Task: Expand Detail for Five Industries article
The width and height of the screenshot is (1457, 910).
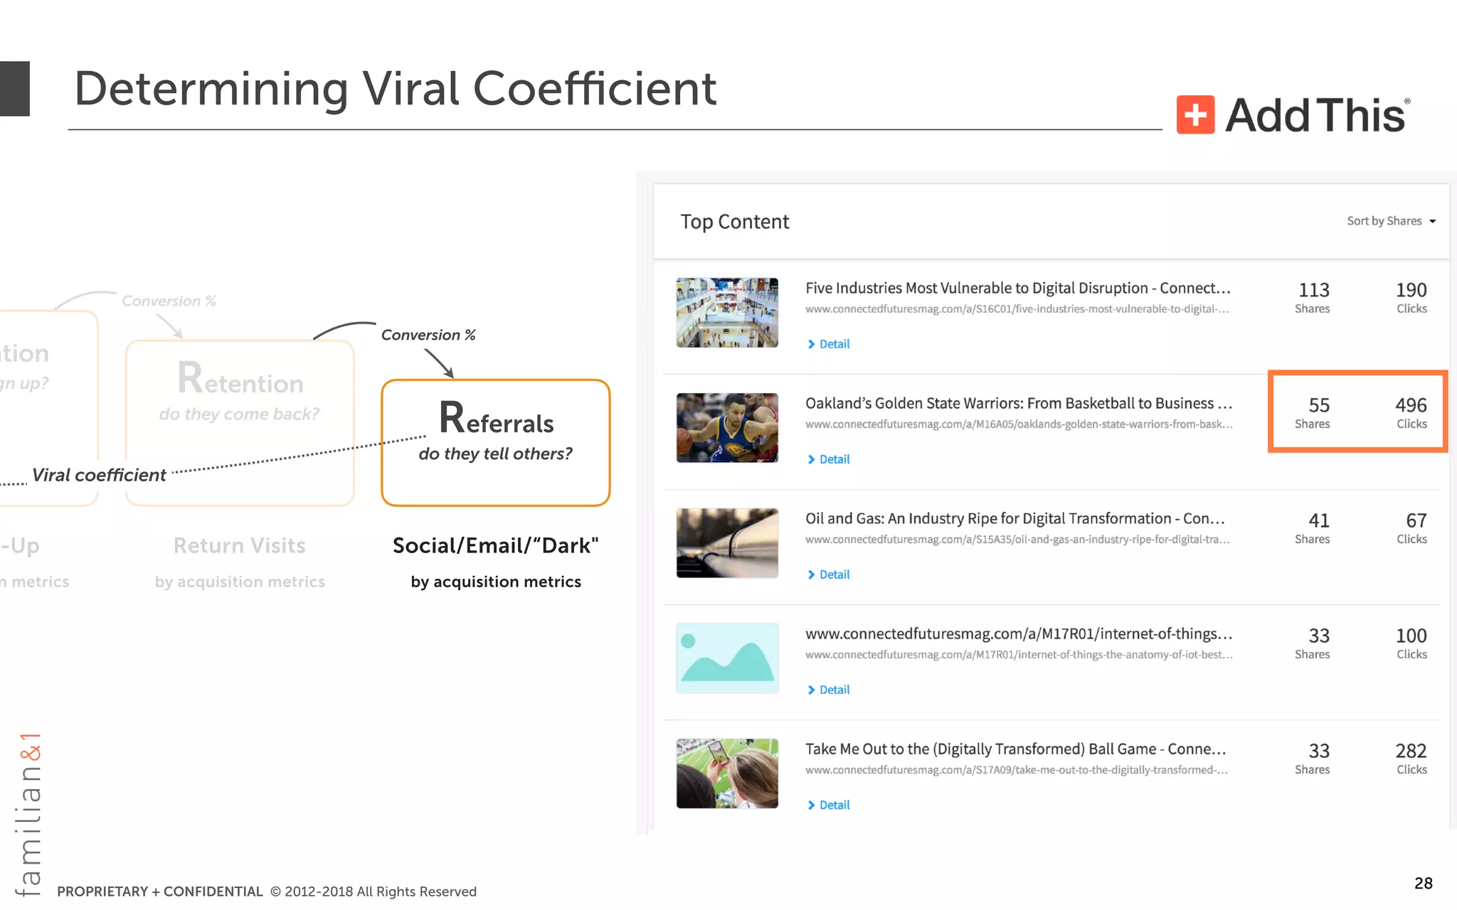Action: (x=829, y=344)
